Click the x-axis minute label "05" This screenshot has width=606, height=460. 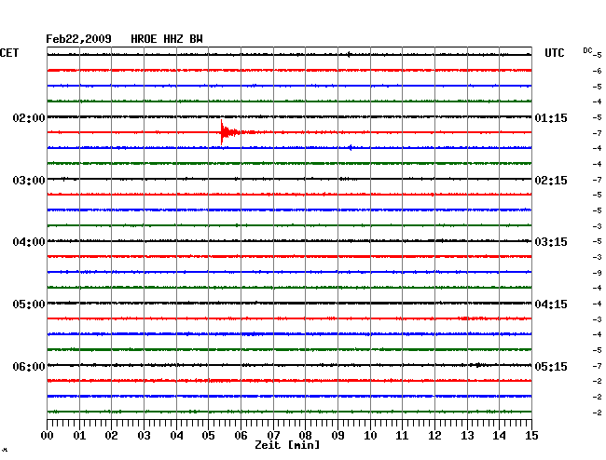208,436
